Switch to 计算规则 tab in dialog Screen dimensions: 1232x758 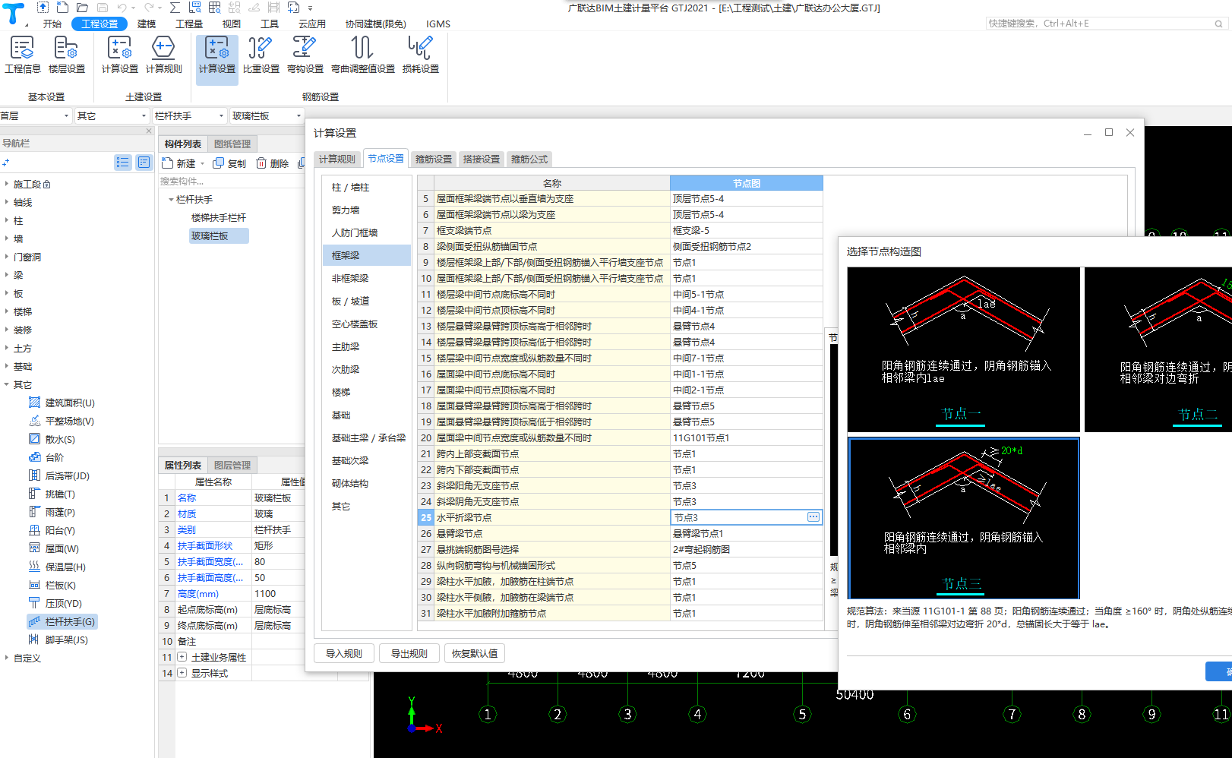(x=336, y=159)
